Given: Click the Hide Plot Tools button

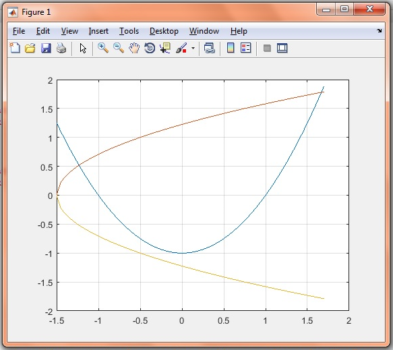Looking at the screenshot, I should click(x=267, y=48).
